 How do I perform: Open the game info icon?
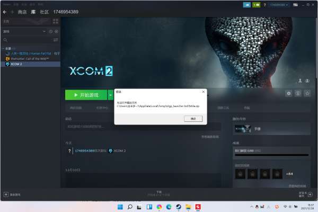298,93
